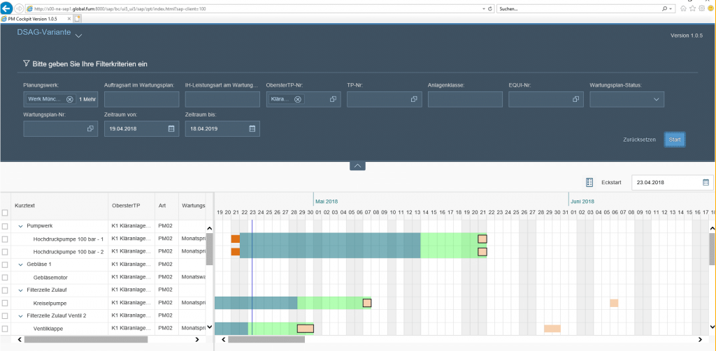Open value help for EQUI-Nr field
The height and width of the screenshot is (351, 716).
point(576,100)
